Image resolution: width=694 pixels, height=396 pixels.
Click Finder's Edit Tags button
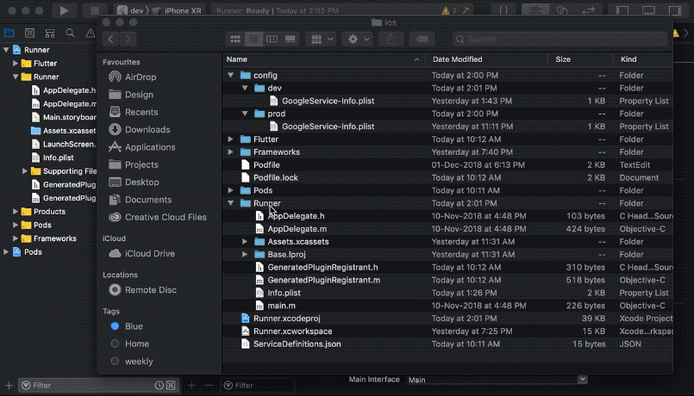pos(422,40)
